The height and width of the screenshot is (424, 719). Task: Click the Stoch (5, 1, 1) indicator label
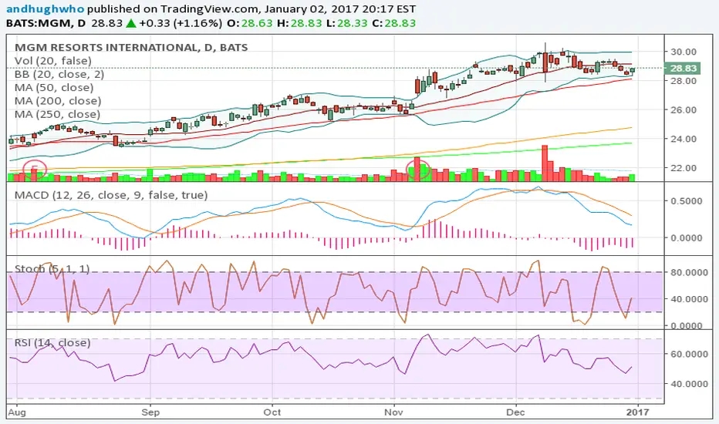pyautogui.click(x=52, y=268)
